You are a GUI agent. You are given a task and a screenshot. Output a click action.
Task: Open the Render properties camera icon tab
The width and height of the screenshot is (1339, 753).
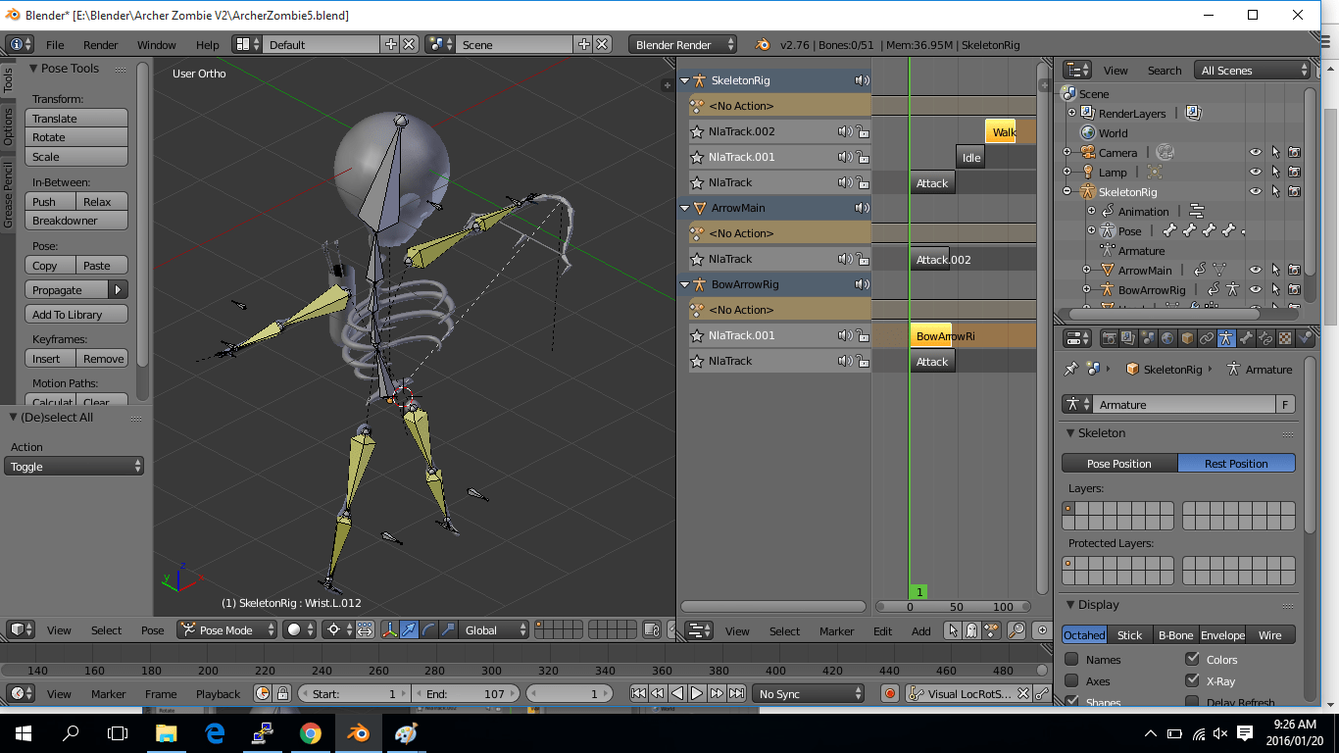tap(1111, 338)
